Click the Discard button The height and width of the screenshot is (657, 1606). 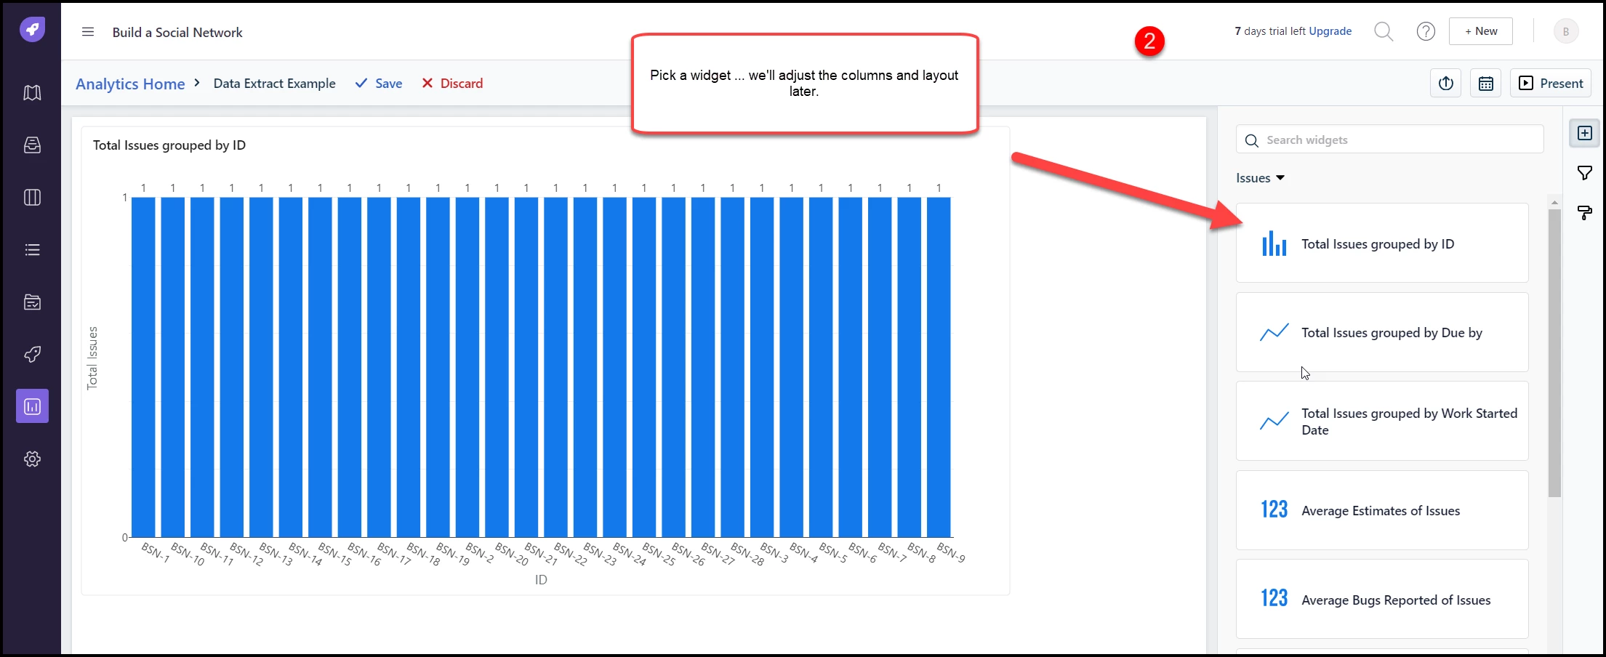tap(452, 84)
